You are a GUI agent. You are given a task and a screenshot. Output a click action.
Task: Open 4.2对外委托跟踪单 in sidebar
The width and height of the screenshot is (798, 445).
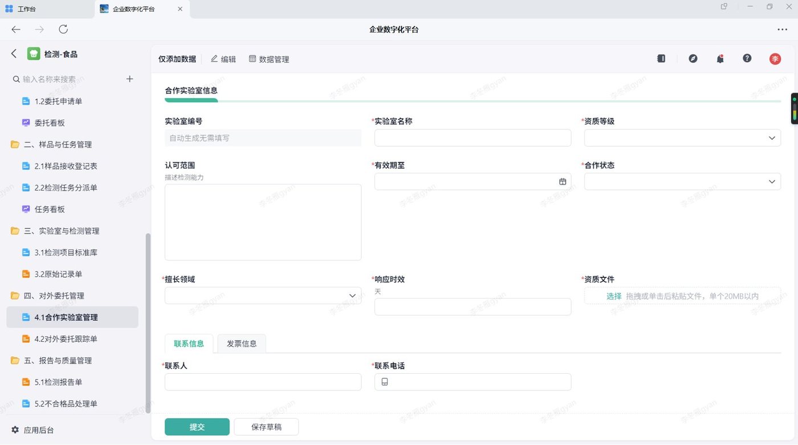pos(72,339)
